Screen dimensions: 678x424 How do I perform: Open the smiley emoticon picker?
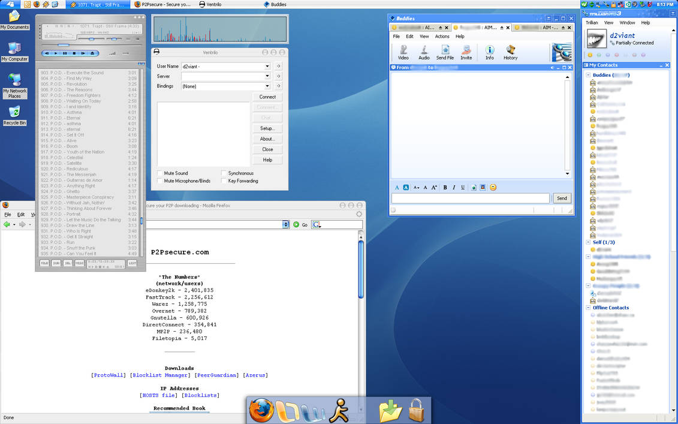493,187
